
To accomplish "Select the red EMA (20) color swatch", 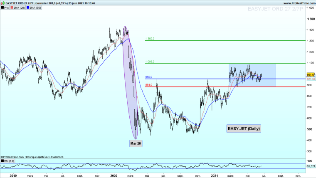I will pyautogui.click(x=12, y=7).
